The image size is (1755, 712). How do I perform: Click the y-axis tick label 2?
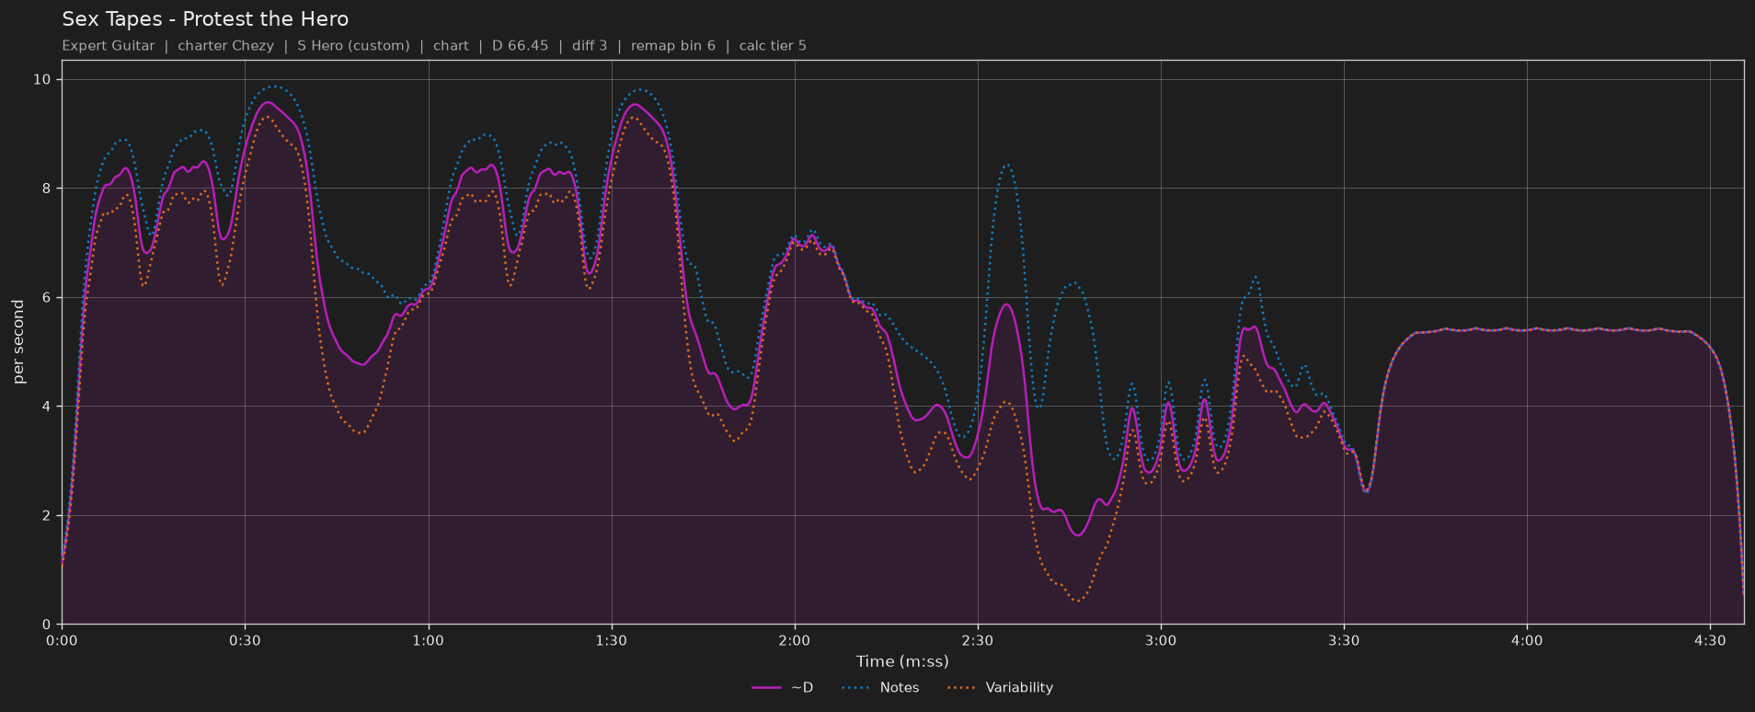click(46, 516)
